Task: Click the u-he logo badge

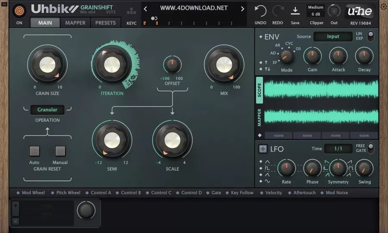Action: pos(360,11)
